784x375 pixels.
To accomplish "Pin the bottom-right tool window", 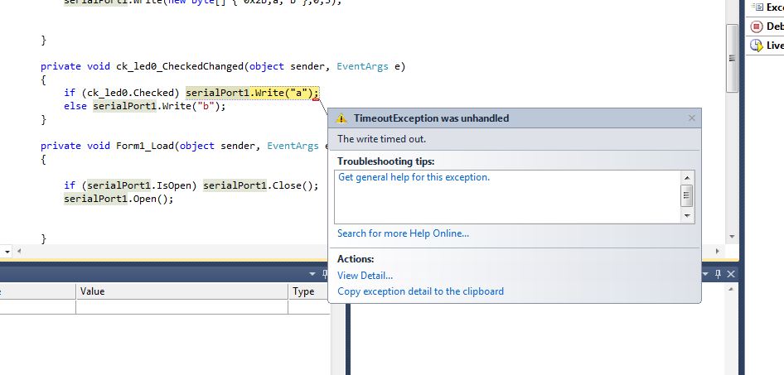I will (x=718, y=274).
